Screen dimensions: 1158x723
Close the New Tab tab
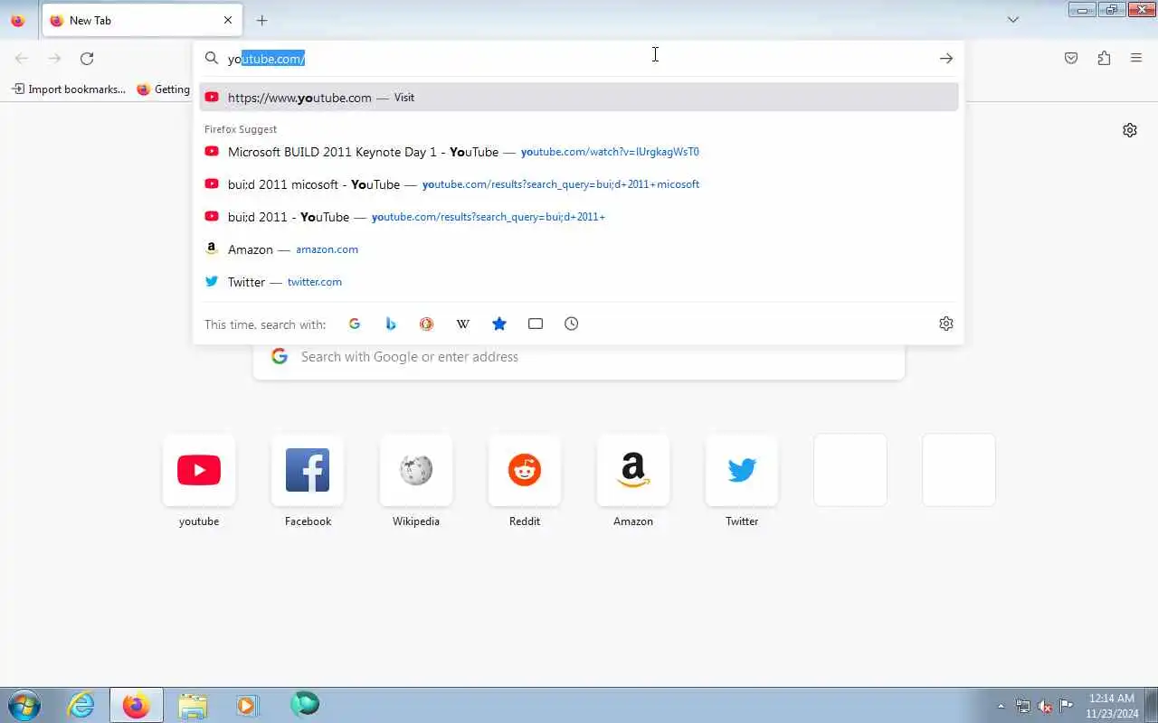click(228, 20)
